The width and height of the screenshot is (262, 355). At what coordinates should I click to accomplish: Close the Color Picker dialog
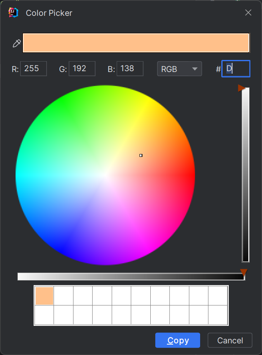tap(248, 12)
